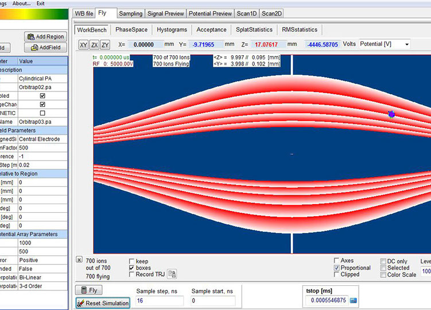Click the icon beside Record TRJ
This screenshot has height=310, width=431.
pyautogui.click(x=172, y=274)
